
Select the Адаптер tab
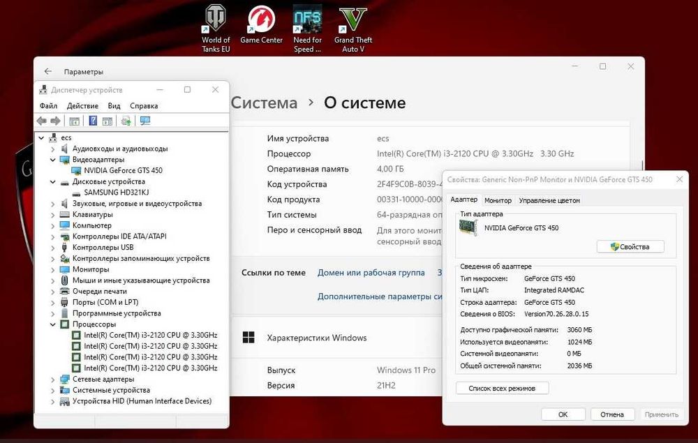(x=464, y=200)
